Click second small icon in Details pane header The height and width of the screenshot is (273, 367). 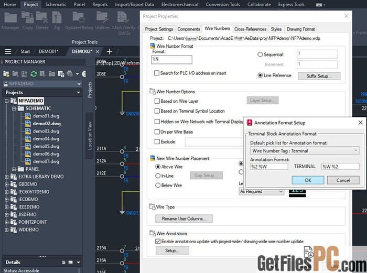point(70,263)
